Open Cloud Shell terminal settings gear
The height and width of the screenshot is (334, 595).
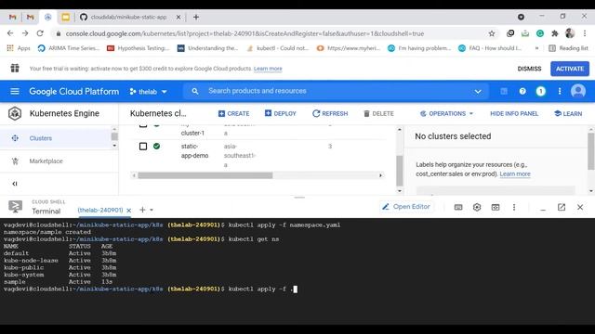(477, 207)
